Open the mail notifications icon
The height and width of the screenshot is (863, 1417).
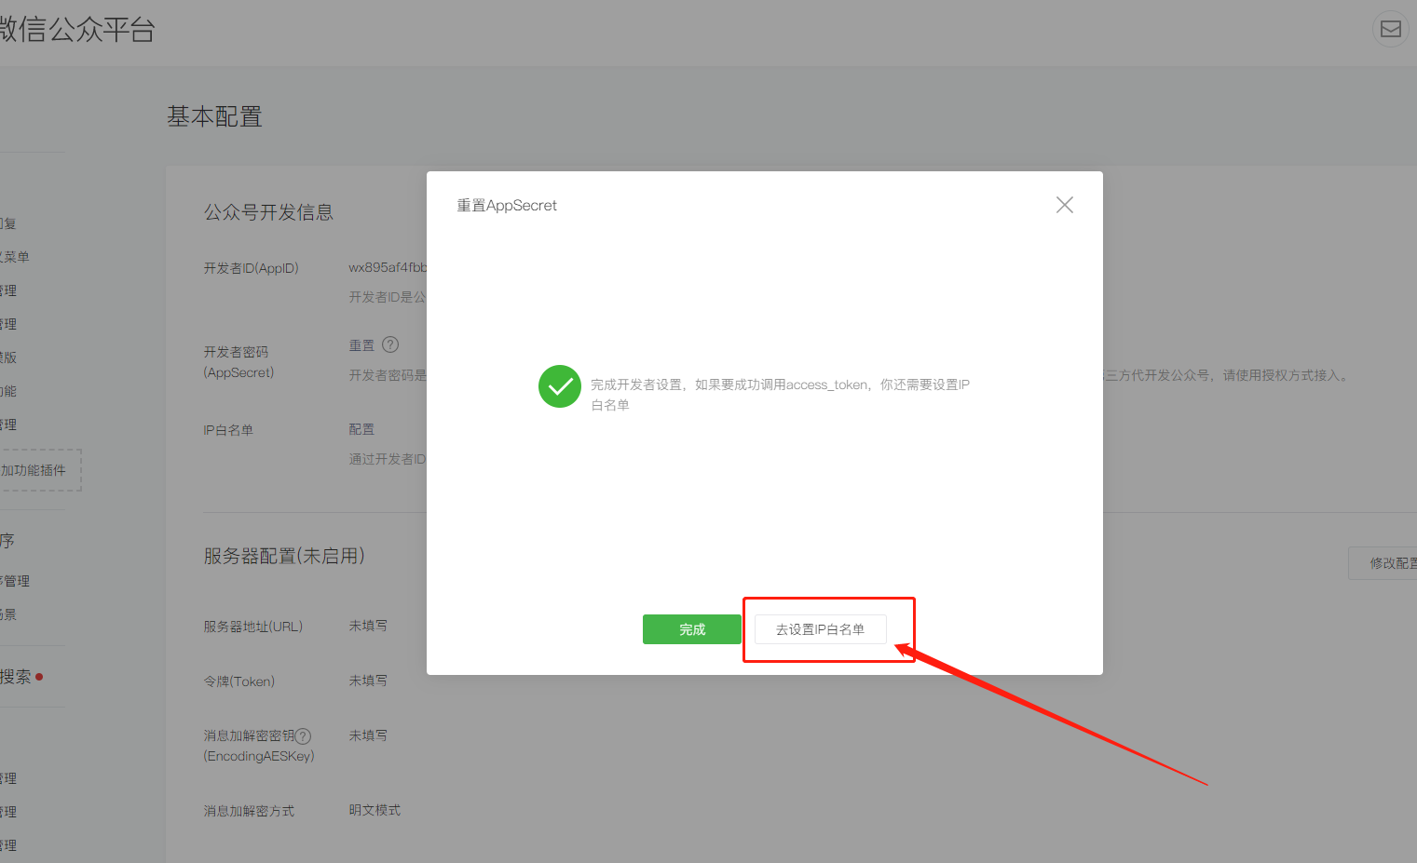coord(1390,29)
